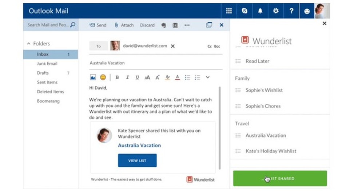Close the Wunderlist side panel
This screenshot has width=358, height=191.
click(325, 23)
